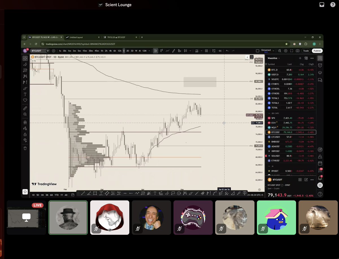Open chart Settings gear in top toolbar
This screenshot has height=259, width=339.
286,51
